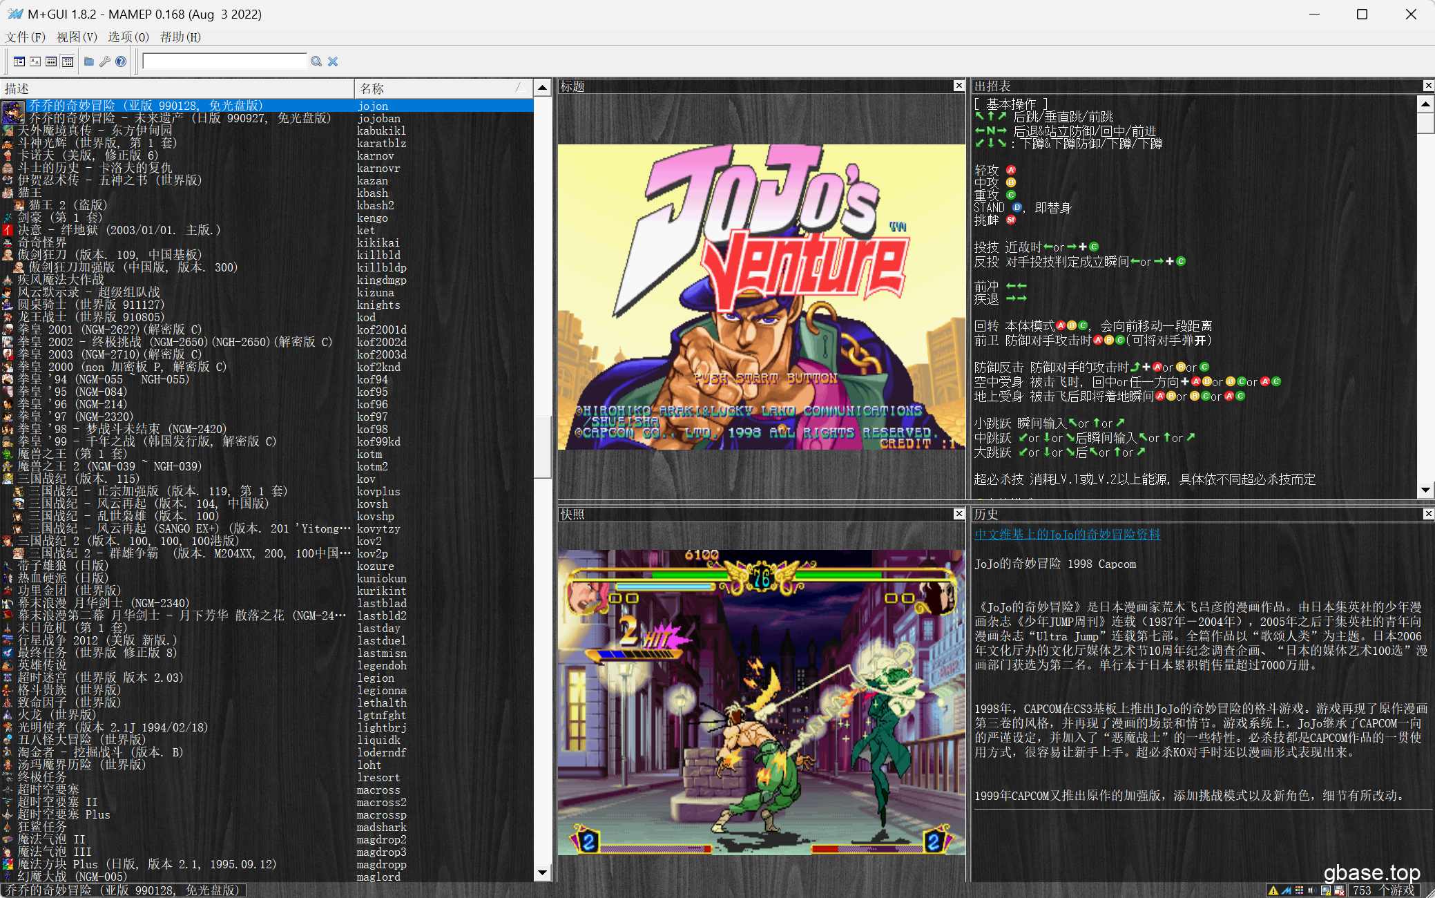This screenshot has height=898, width=1435.
Task: Open the 中文维基上的JoJo的奇妙冒险资料 link
Action: [1068, 535]
